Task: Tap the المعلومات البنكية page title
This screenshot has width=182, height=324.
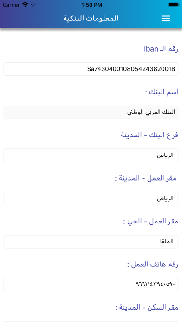Action: point(91,19)
